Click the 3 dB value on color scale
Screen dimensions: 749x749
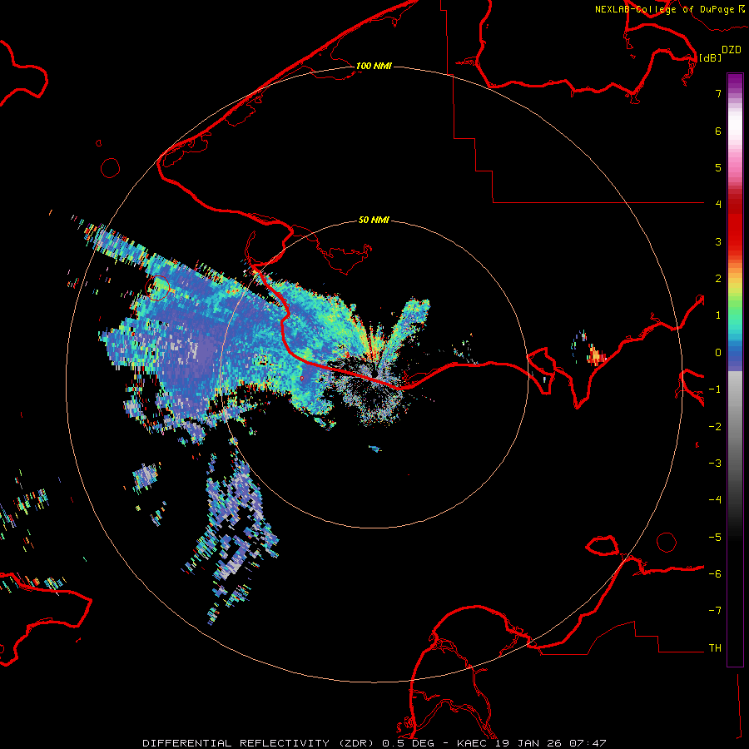(718, 241)
